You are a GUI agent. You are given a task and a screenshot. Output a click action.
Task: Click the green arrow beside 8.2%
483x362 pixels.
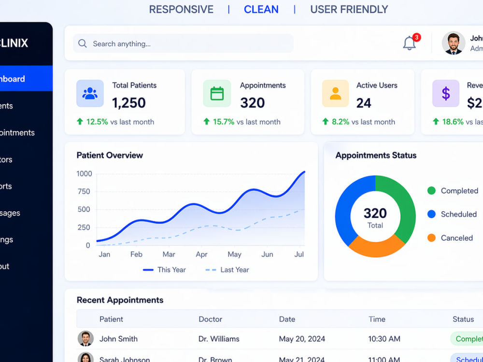(325, 122)
